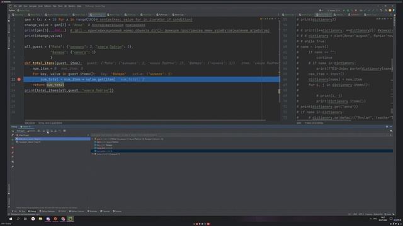
Task: Click the Evaluate Expression calculator icon
Action: pos(64,131)
